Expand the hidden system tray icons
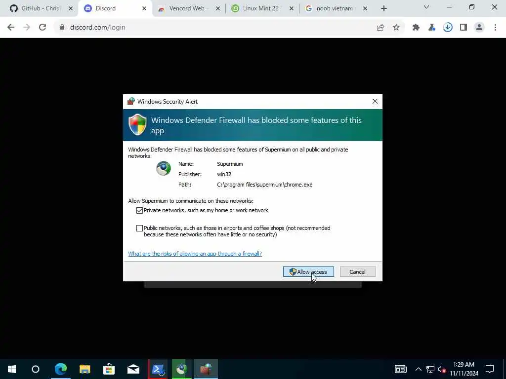 [418, 369]
